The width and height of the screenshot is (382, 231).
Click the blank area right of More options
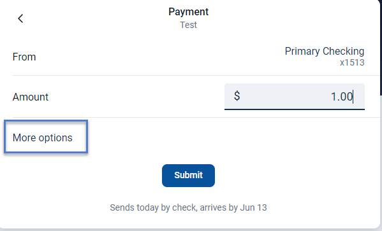[231, 137]
